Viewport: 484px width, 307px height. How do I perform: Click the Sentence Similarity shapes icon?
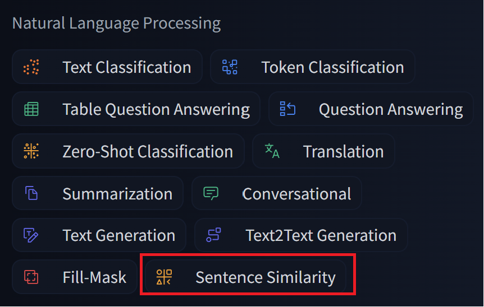(x=164, y=277)
